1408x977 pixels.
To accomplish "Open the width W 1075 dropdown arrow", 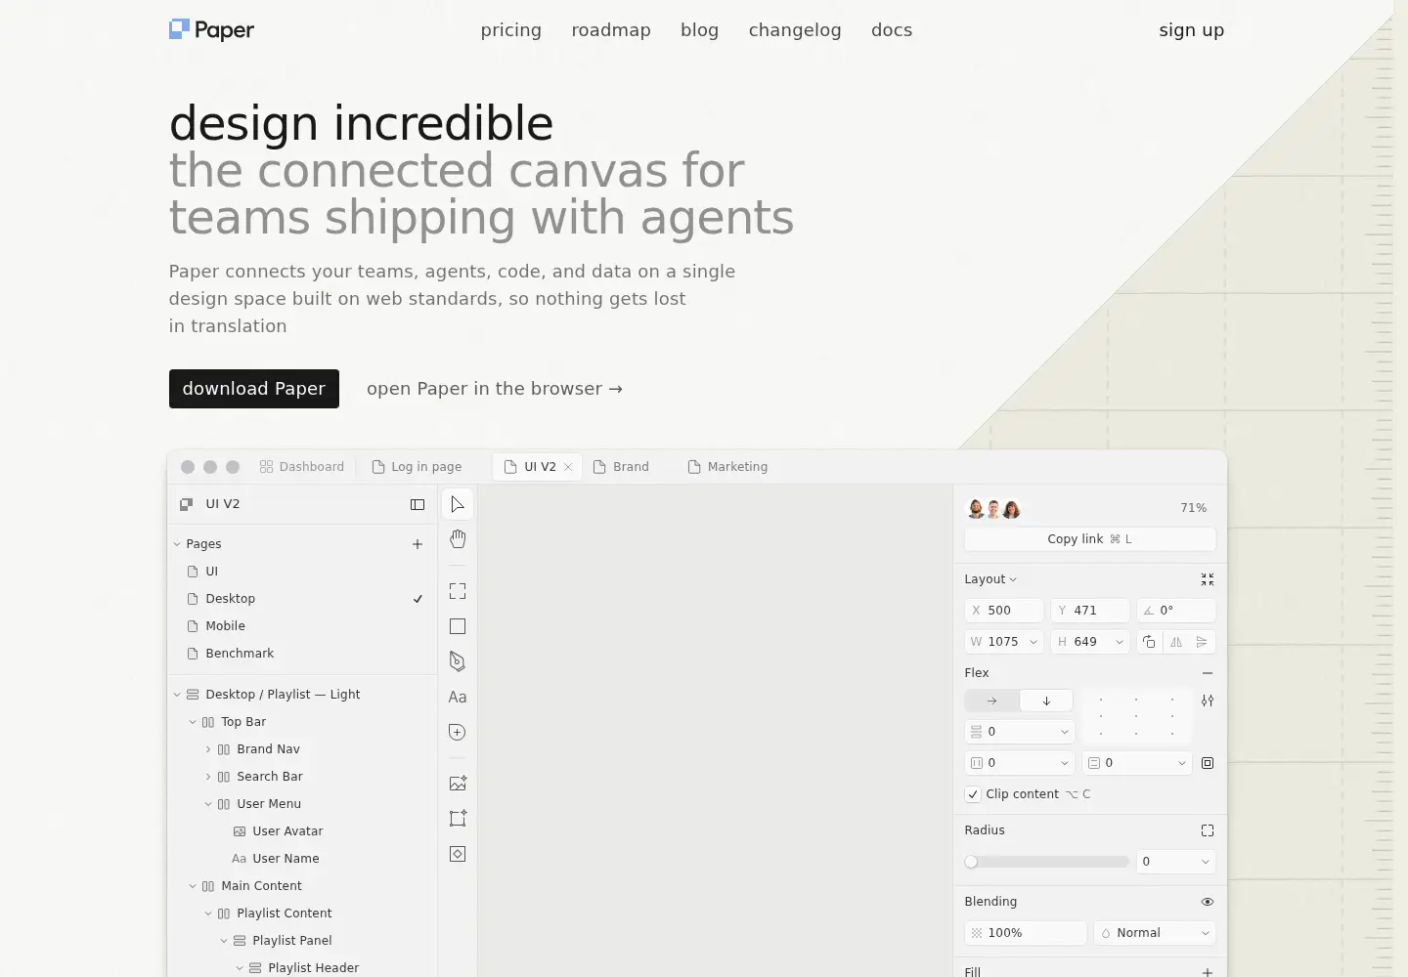I will 1034,642.
